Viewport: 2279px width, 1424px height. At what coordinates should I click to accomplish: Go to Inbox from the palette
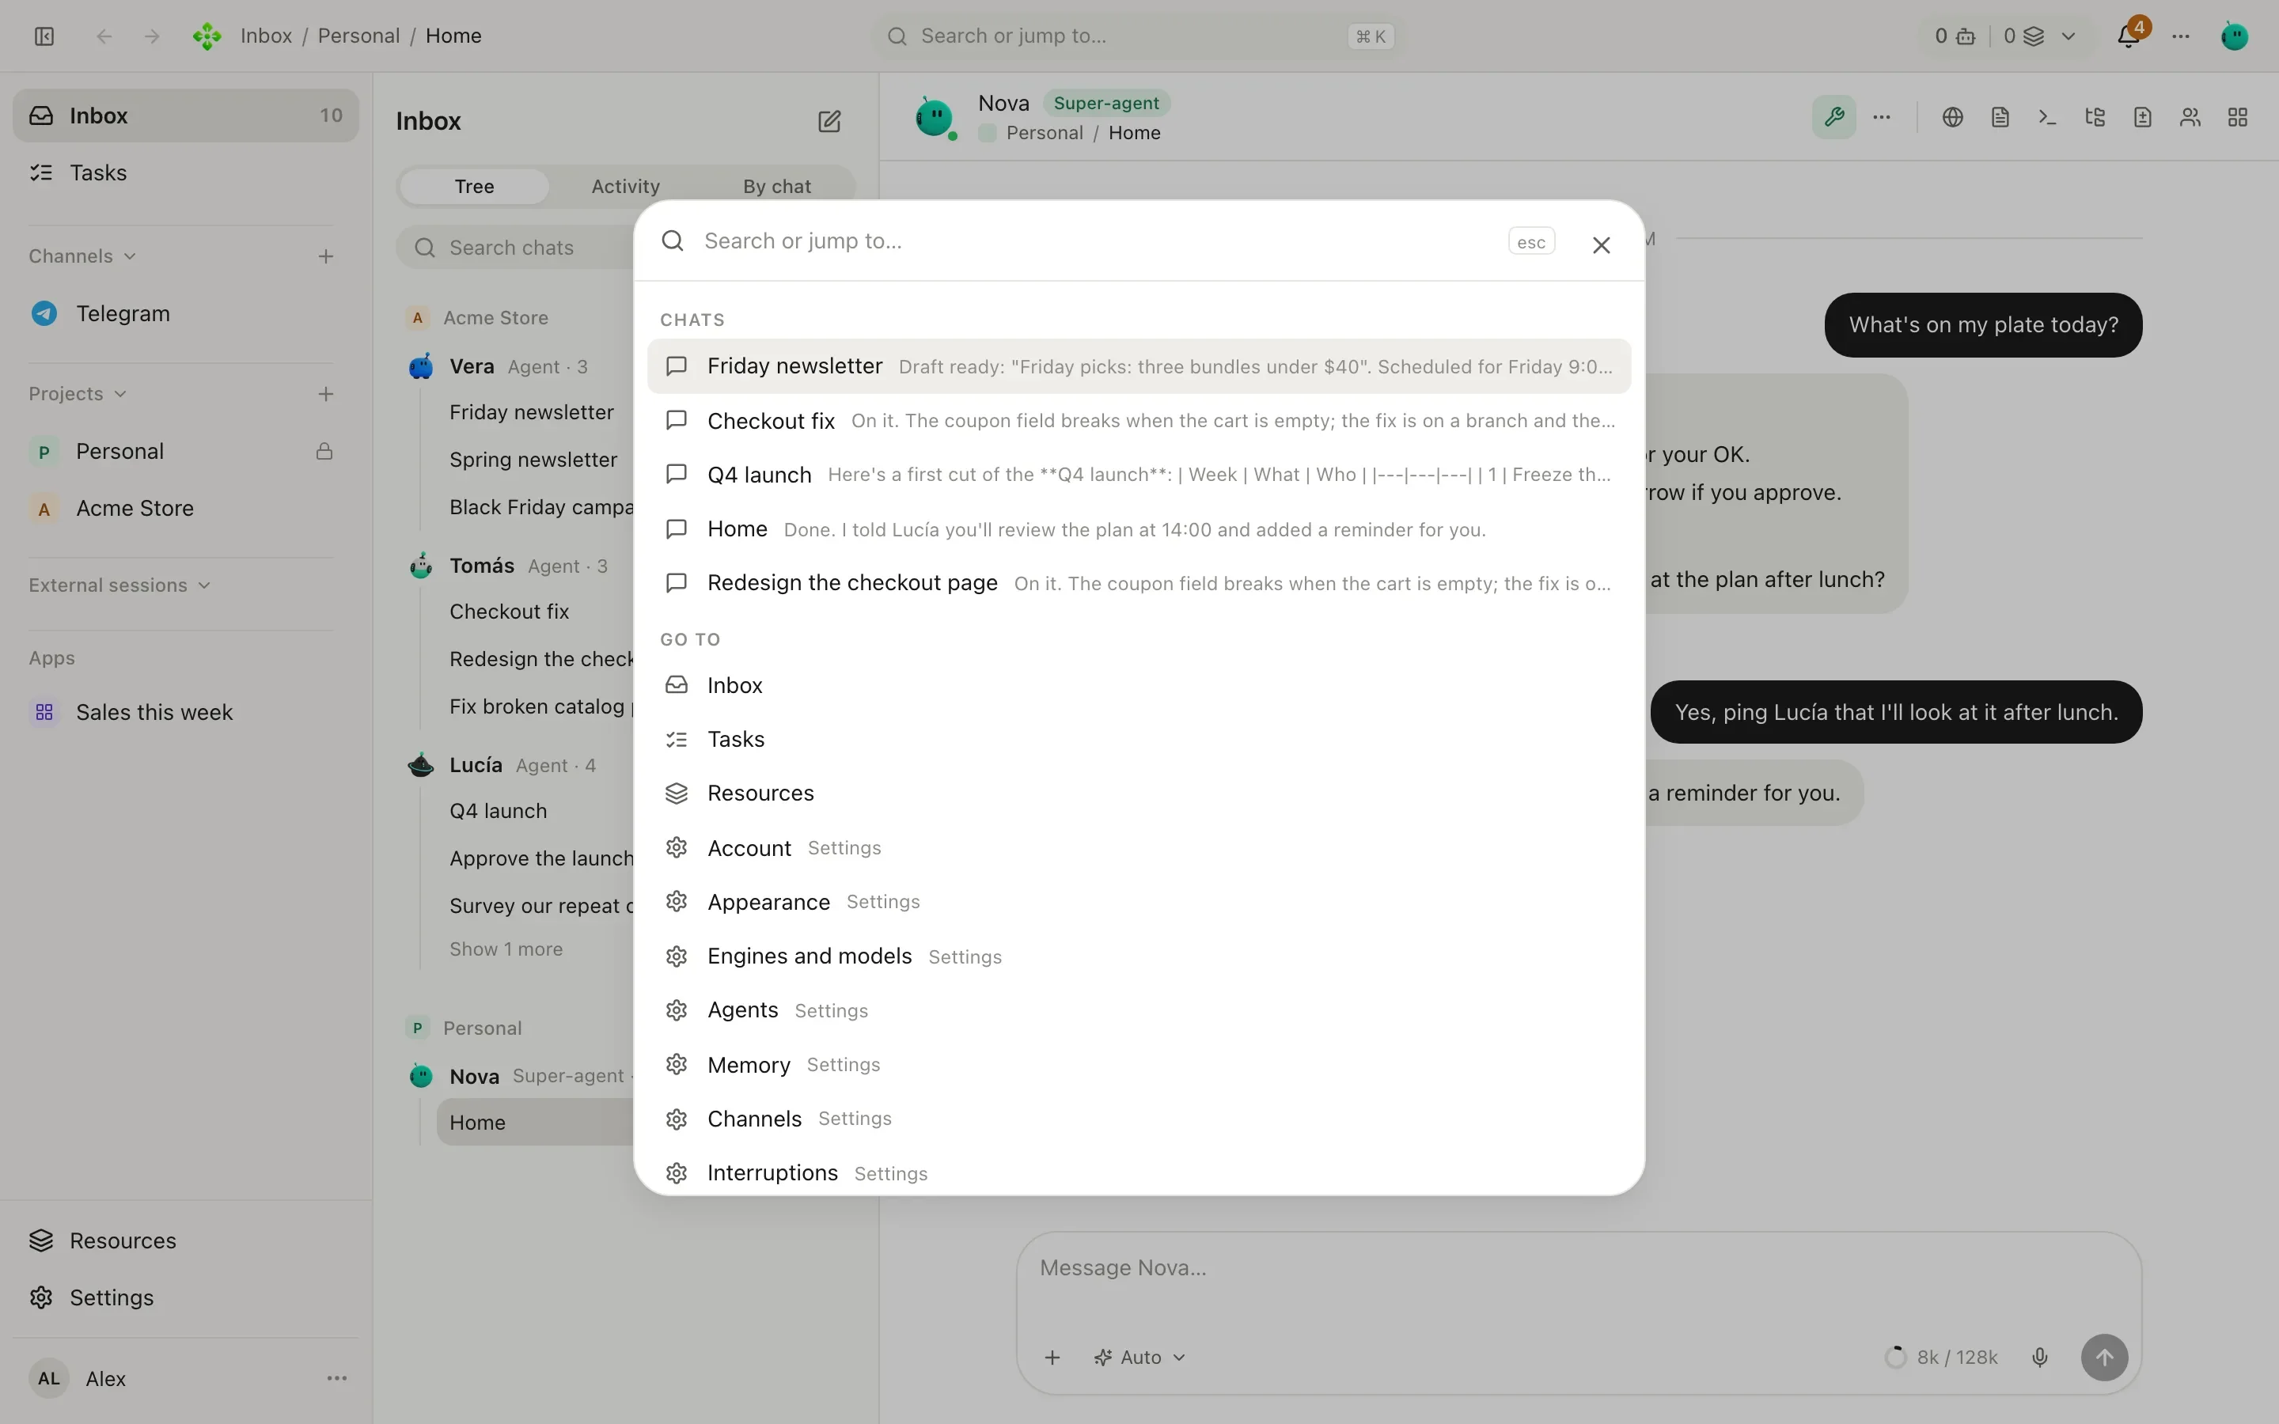pyautogui.click(x=1139, y=684)
